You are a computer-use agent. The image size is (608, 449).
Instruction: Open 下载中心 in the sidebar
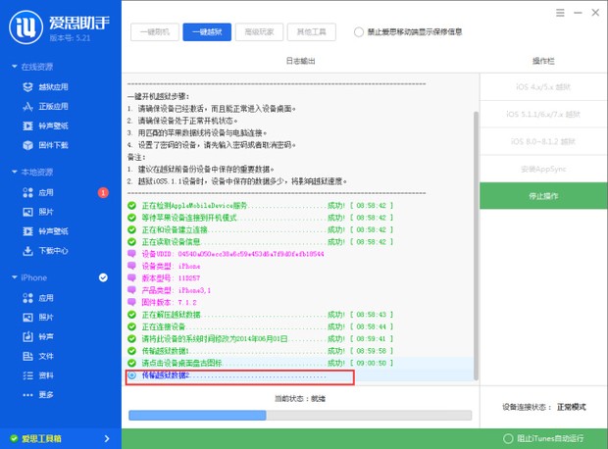coord(45,250)
